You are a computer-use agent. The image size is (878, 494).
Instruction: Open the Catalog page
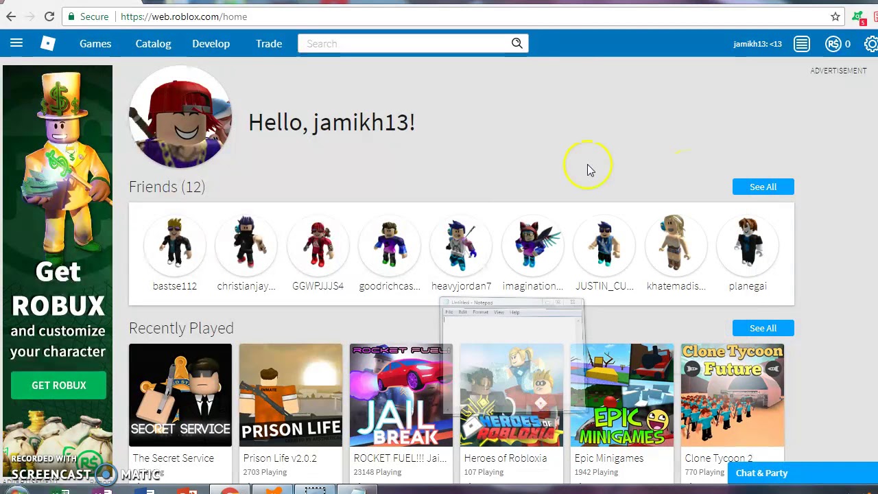(153, 44)
